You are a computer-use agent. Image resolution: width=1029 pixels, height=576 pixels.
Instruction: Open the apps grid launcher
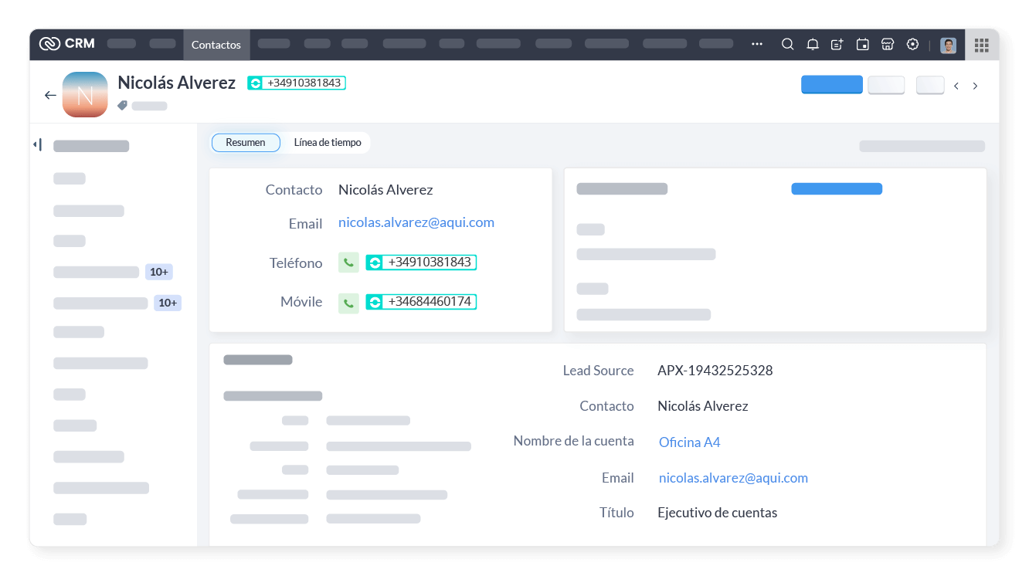coord(982,44)
